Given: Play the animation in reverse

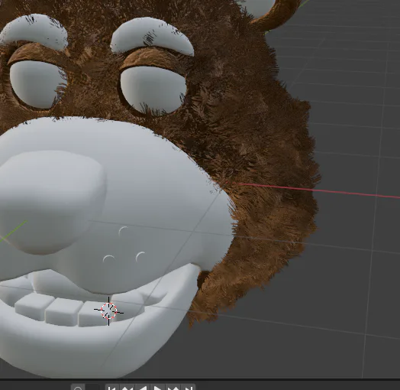Looking at the screenshot, I should click(143, 388).
